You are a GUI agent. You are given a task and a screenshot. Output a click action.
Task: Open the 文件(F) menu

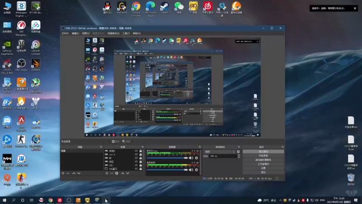pyautogui.click(x=65, y=33)
